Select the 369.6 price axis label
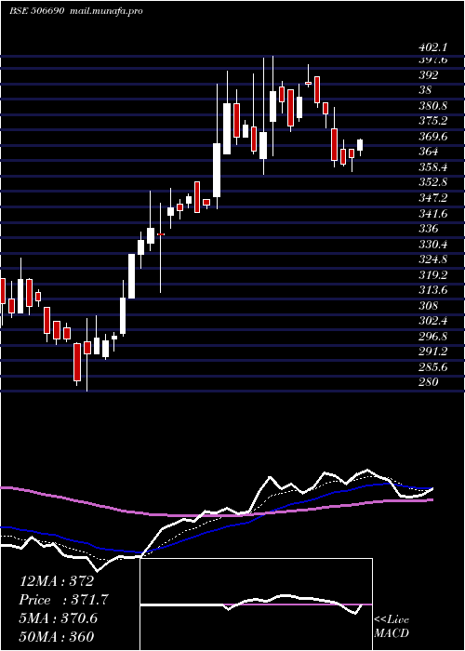 [433, 137]
